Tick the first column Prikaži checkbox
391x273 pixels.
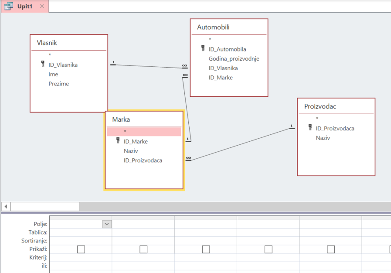81,249
